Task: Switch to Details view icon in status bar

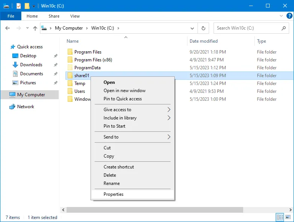Action: (279, 217)
